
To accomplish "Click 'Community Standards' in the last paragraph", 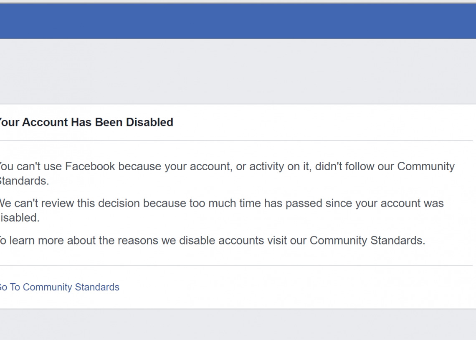I will click(367, 241).
